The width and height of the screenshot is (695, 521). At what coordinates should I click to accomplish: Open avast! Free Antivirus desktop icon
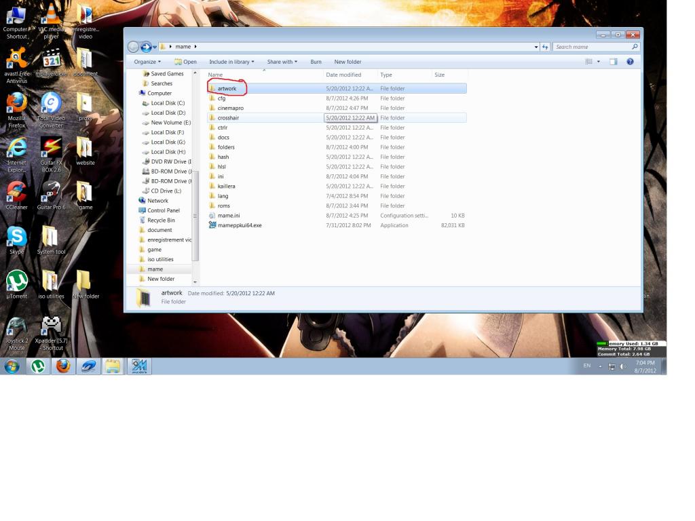[17, 66]
